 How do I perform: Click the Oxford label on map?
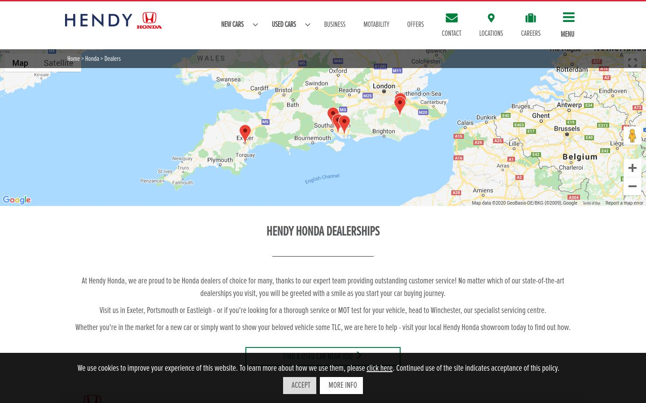(x=338, y=71)
